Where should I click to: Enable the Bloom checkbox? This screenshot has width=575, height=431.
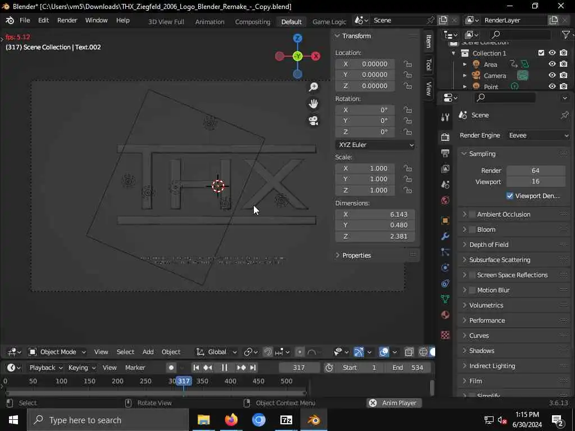pos(472,230)
